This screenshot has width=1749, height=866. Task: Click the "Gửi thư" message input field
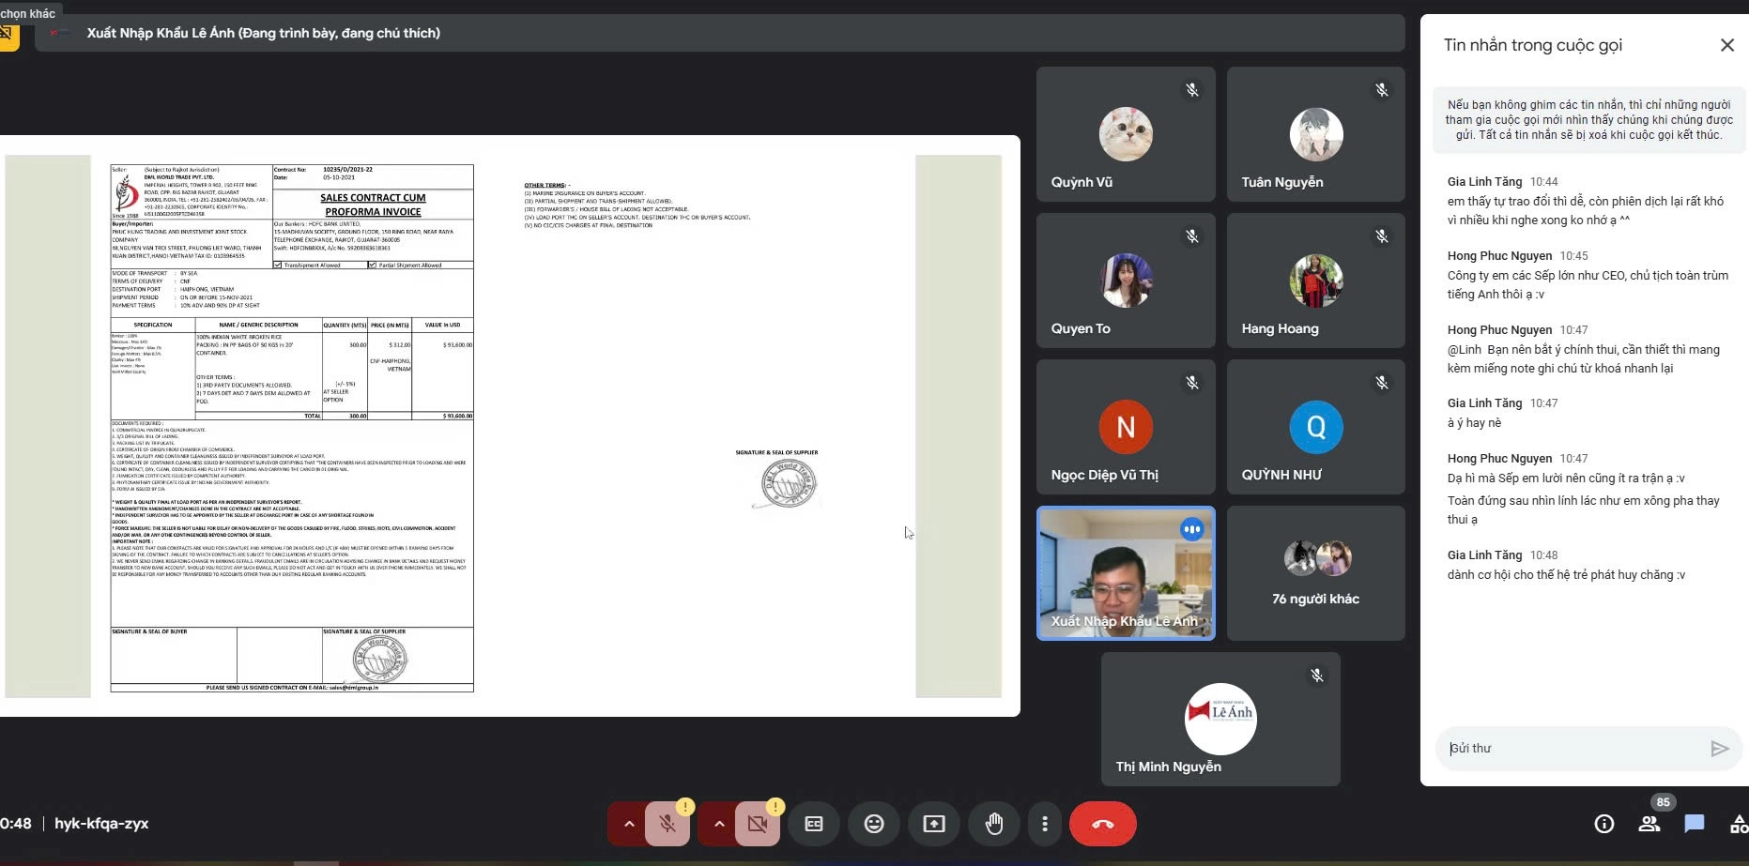click(1573, 748)
